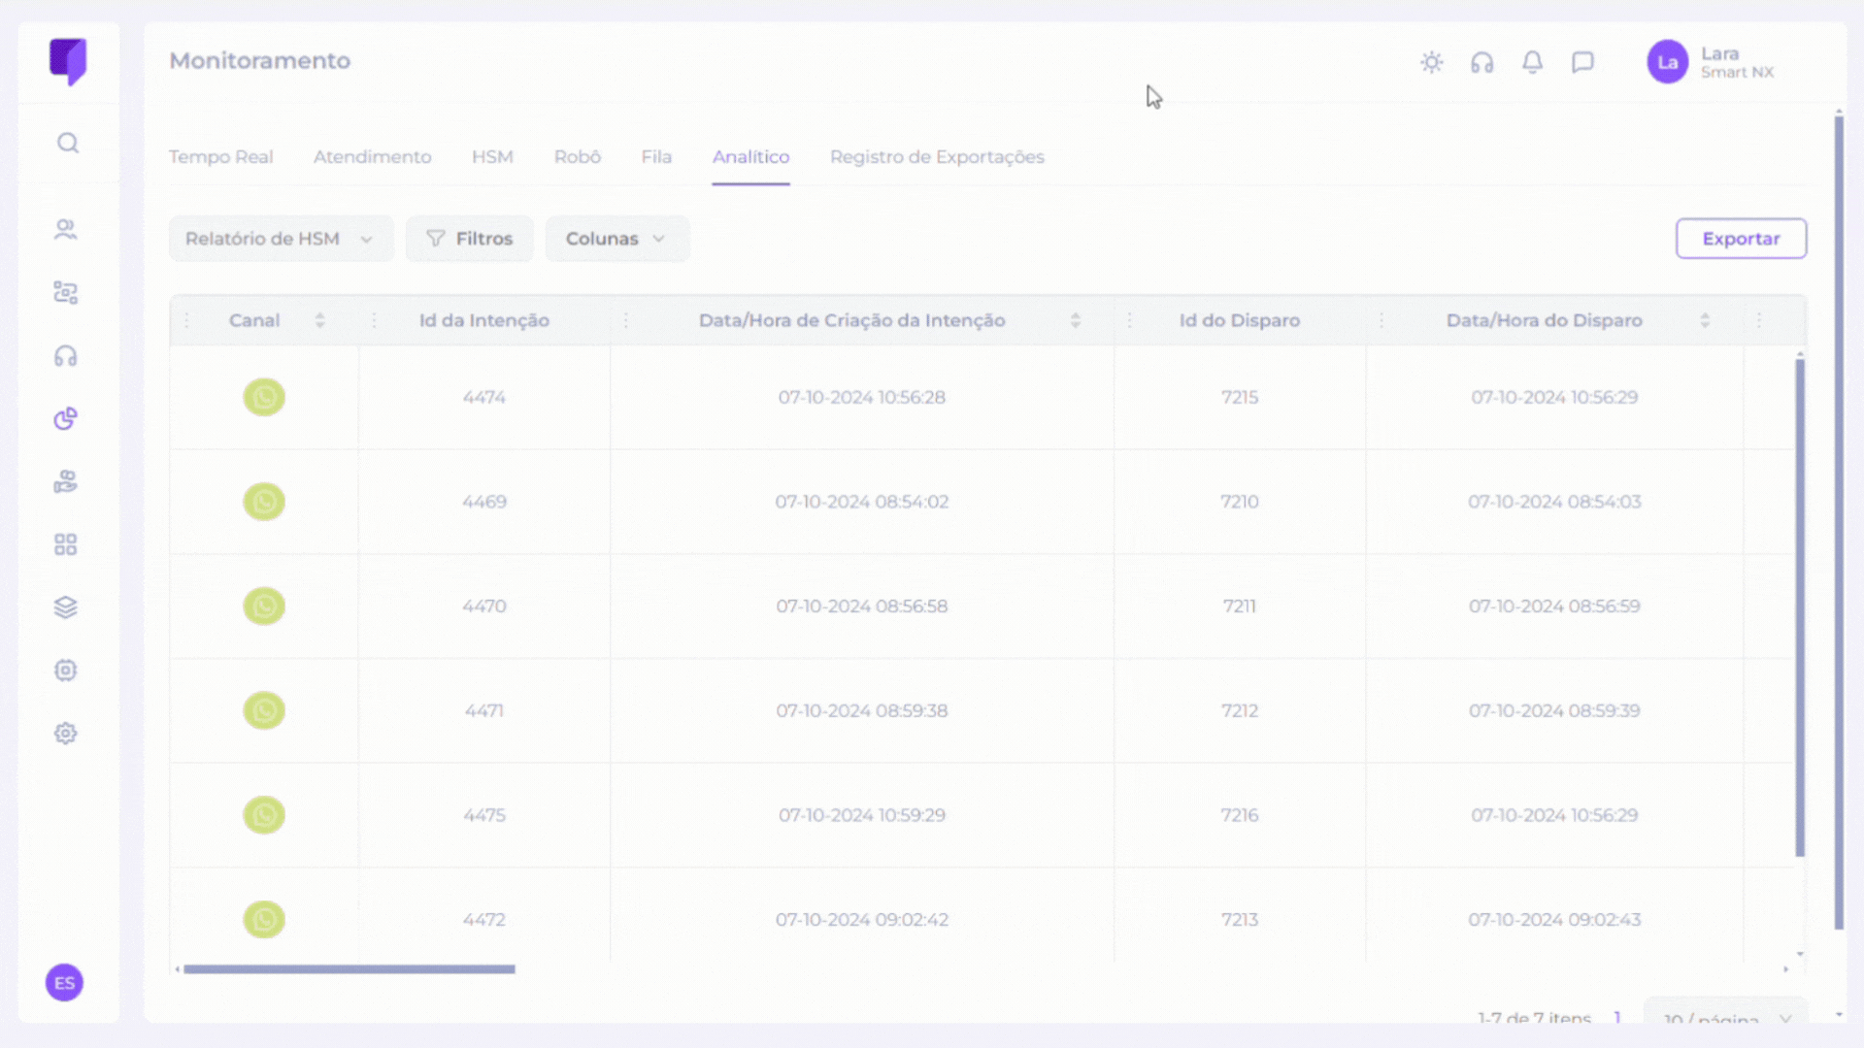1864x1048 pixels.
Task: Toggle light theme with the sun icon
Action: (x=1431, y=63)
